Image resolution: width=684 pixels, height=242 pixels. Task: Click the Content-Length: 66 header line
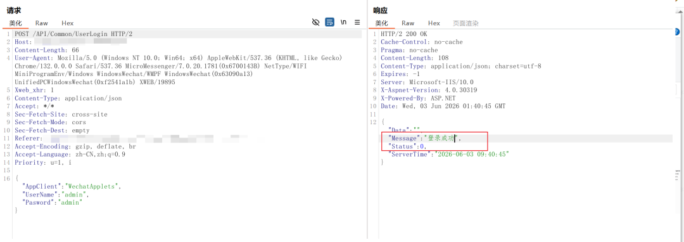click(x=47, y=49)
